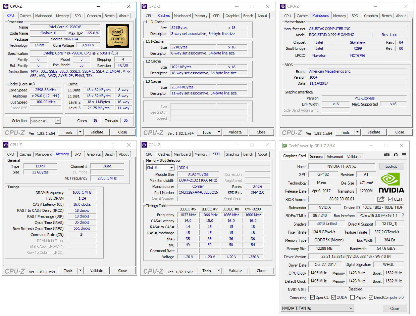
Task: Click the Multiplier x 26.0 (12 - 44) field
Action: 46,96
